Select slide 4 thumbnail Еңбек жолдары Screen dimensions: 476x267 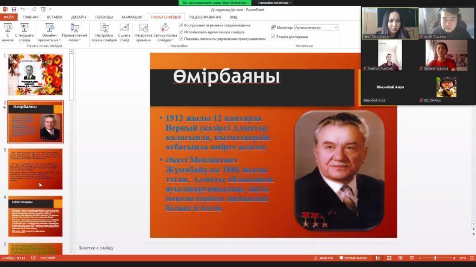pos(35,216)
